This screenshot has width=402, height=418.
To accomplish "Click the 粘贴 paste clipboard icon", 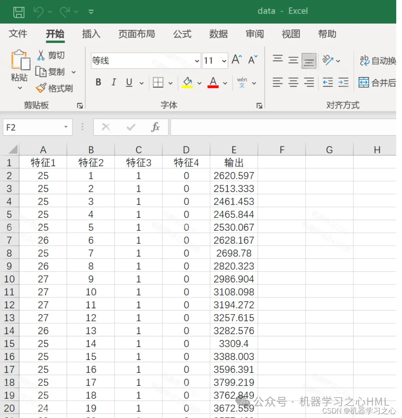I will [20, 60].
